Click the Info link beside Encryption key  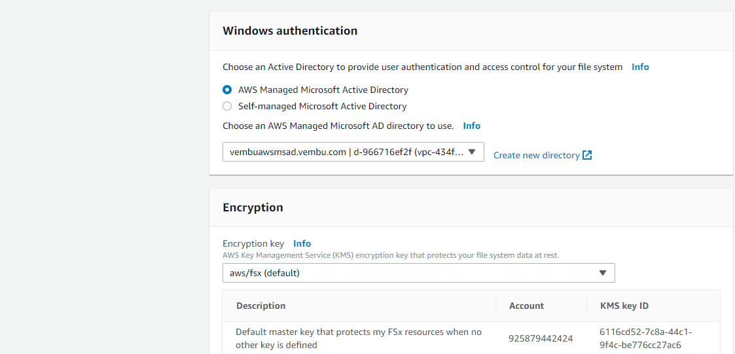coord(302,243)
